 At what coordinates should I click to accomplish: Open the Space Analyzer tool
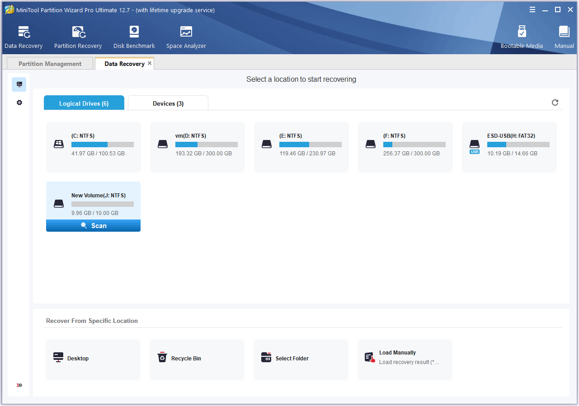tap(186, 37)
